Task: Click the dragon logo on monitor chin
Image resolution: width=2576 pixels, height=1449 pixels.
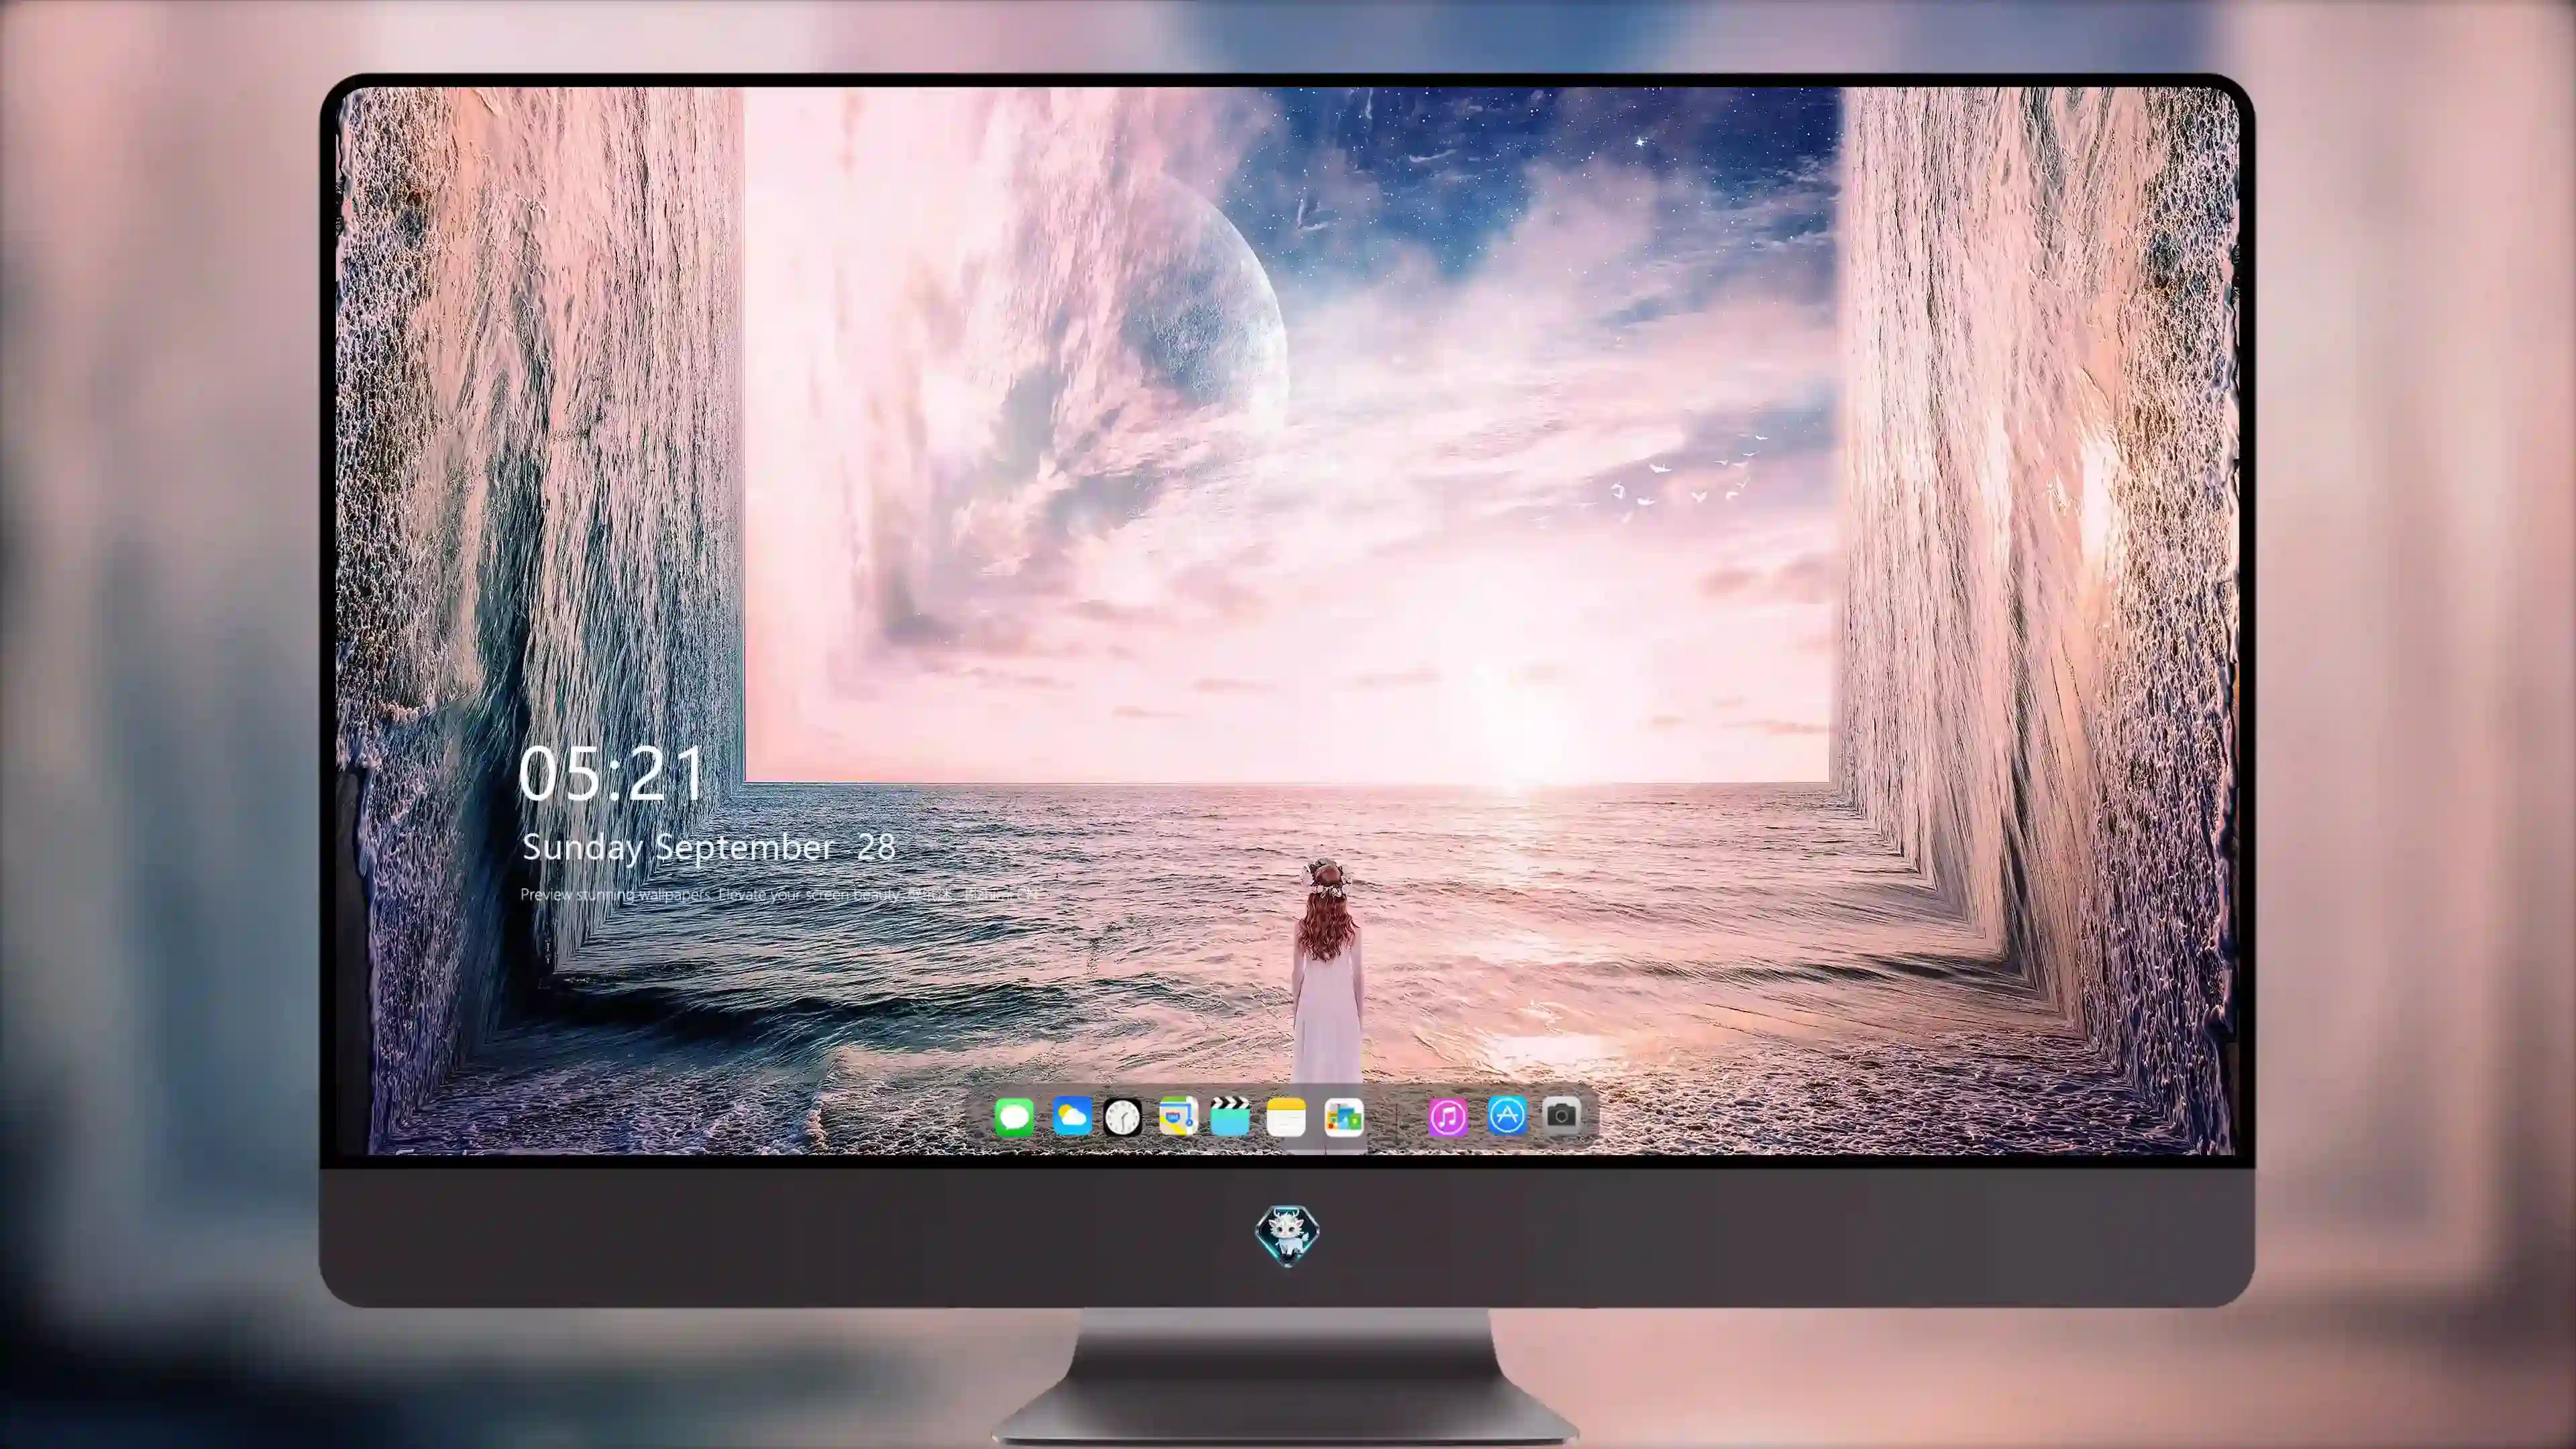Action: click(1287, 1235)
